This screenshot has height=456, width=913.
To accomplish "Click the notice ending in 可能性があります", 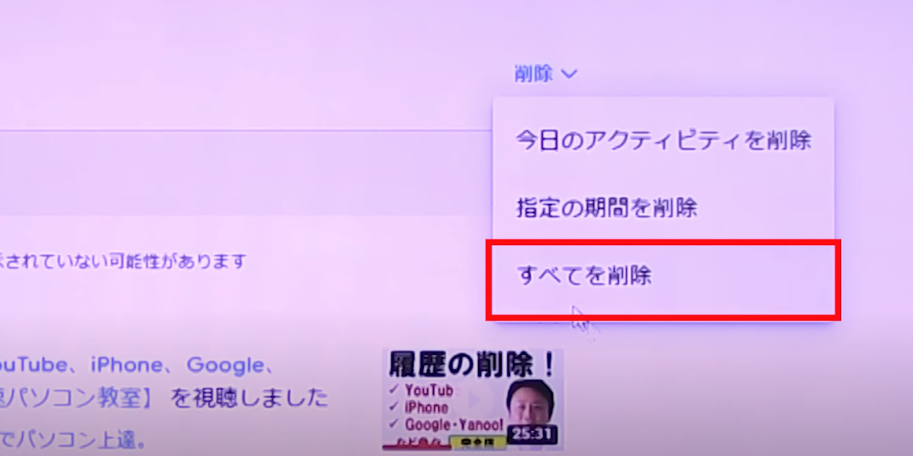I will [x=123, y=261].
